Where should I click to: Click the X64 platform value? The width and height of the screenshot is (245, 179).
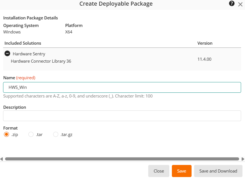69,32
